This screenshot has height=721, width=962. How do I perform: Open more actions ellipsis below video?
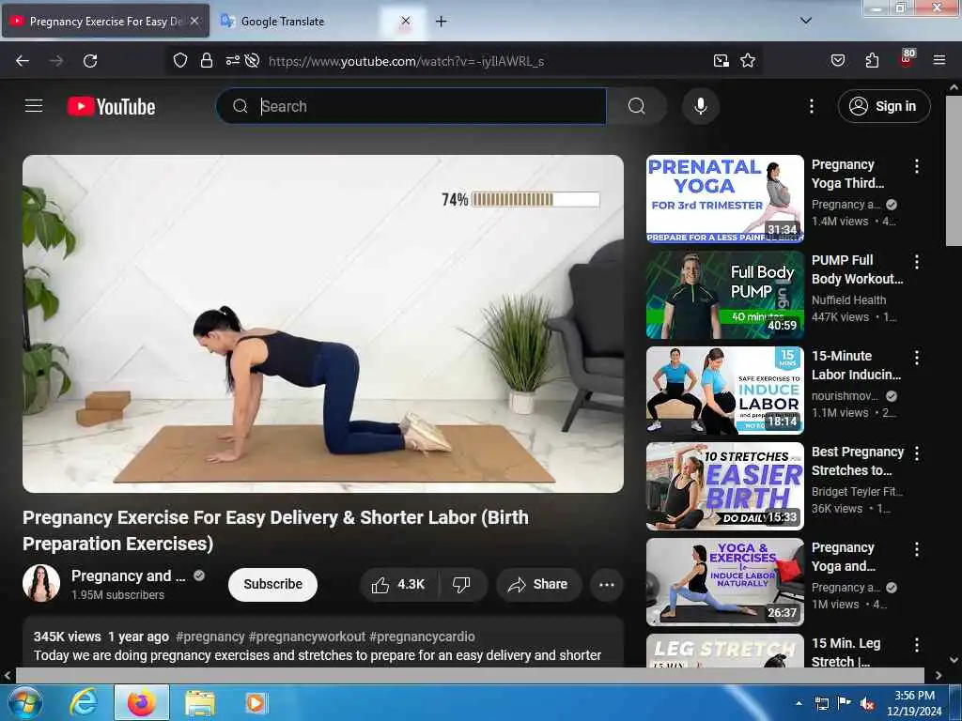tap(606, 584)
